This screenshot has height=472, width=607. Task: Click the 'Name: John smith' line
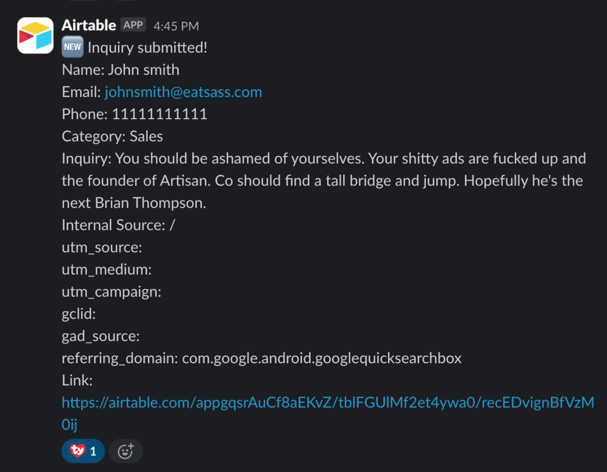[x=121, y=70]
